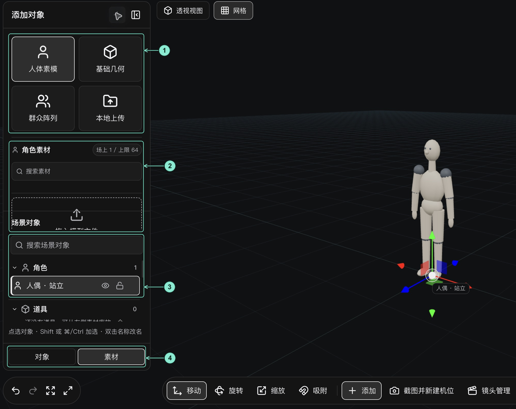Image resolution: width=516 pixels, height=409 pixels.
Task: Enter fullscreen with the expand arrows icon
Action: [x=68, y=391]
